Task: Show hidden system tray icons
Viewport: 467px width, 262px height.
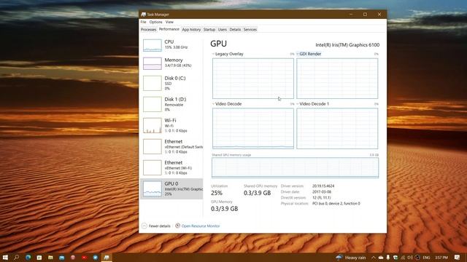Action: [374, 258]
